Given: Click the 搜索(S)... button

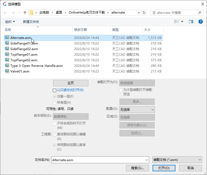Looking at the screenshot, I should [137, 168].
